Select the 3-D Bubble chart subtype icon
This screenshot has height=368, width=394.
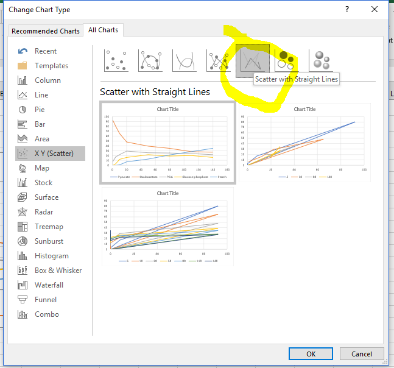[x=321, y=60]
